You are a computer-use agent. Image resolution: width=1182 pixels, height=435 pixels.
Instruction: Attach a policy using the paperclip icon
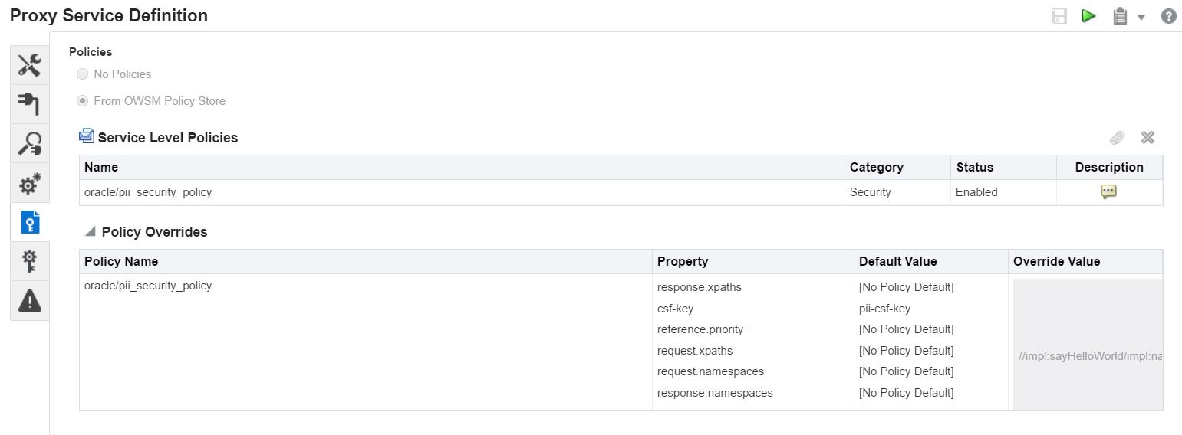click(x=1117, y=138)
